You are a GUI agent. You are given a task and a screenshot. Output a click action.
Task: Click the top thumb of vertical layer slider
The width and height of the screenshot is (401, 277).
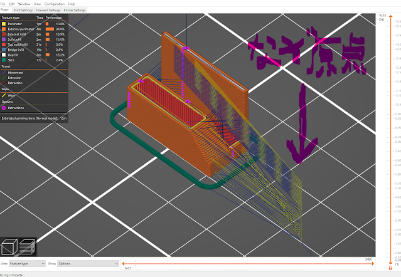(390, 16)
